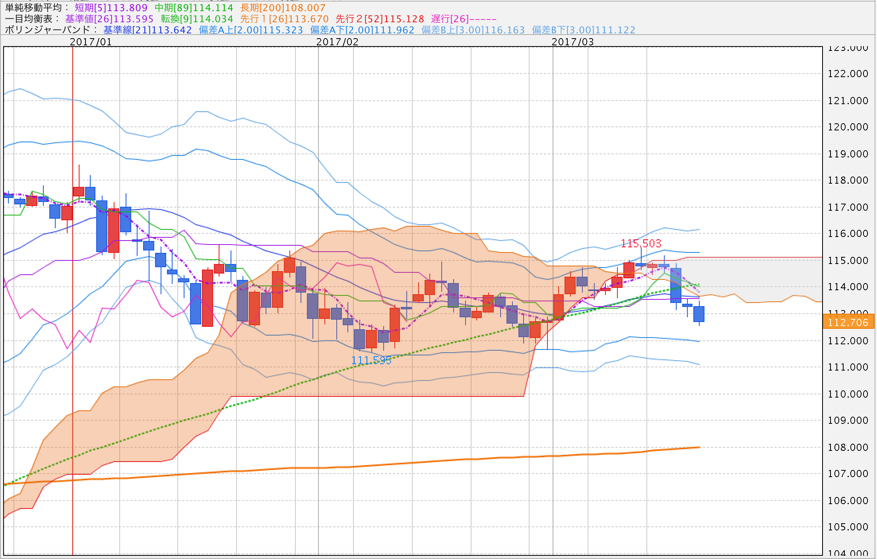Click the 120.000 price axis label
The image size is (877, 559).
(x=848, y=127)
